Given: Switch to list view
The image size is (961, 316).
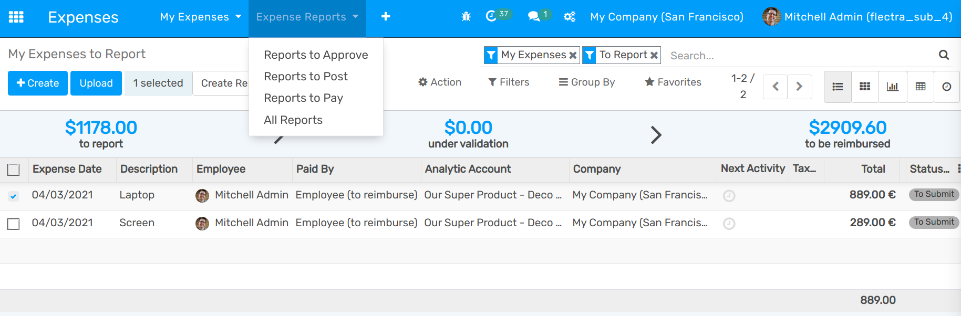Looking at the screenshot, I should click(x=838, y=87).
